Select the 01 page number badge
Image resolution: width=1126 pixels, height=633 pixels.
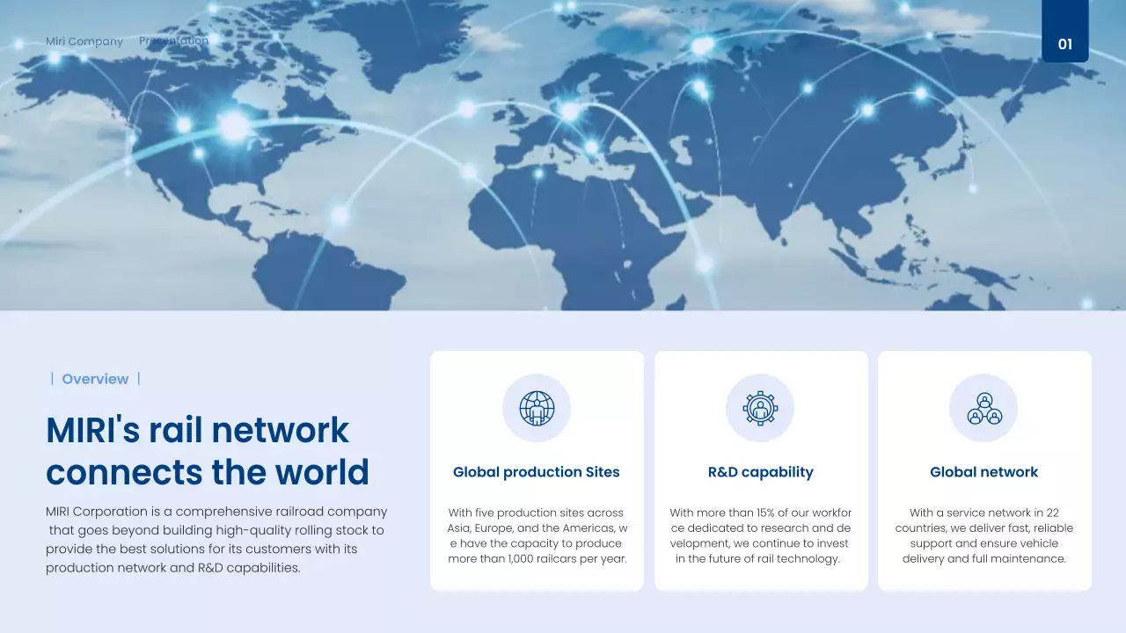[1064, 43]
